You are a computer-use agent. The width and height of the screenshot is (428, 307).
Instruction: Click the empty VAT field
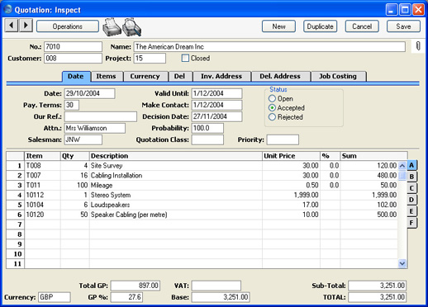(x=216, y=286)
